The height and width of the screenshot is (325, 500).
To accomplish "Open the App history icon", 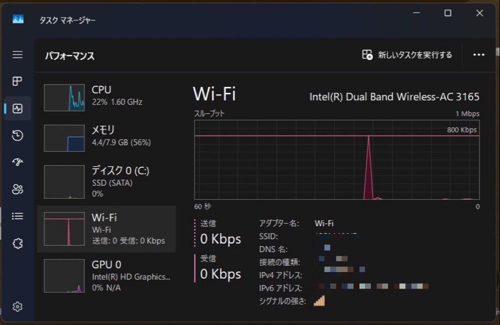I will pyautogui.click(x=17, y=135).
